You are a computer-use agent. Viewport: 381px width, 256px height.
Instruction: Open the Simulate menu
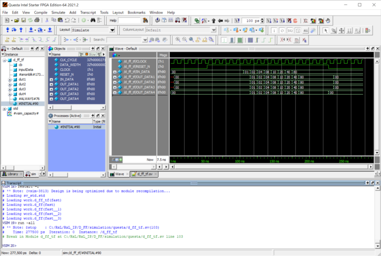59,12
